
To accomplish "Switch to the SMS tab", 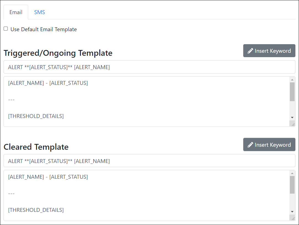I will pos(39,12).
